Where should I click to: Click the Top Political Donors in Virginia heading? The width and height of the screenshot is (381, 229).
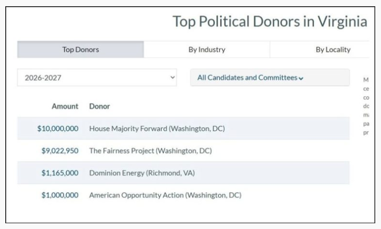269,22
